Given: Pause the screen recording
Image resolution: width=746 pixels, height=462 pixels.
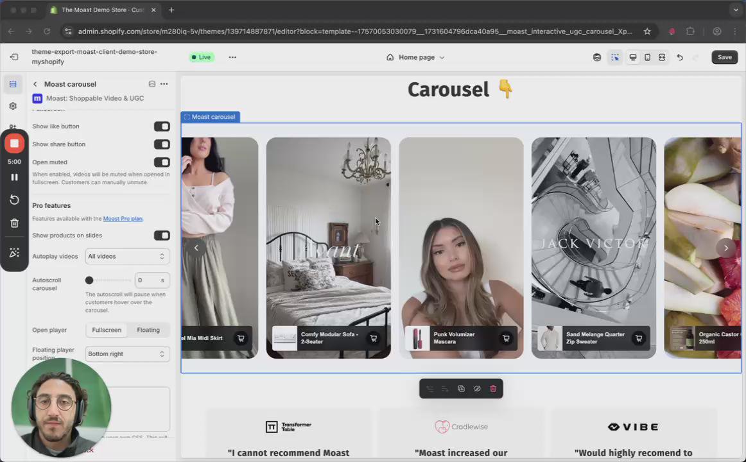Looking at the screenshot, I should (x=14, y=177).
